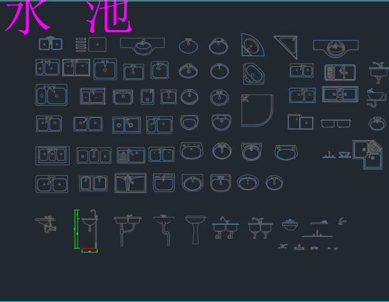
Task: Select the magenta 水池 title text
Action: pyautogui.click(x=68, y=16)
